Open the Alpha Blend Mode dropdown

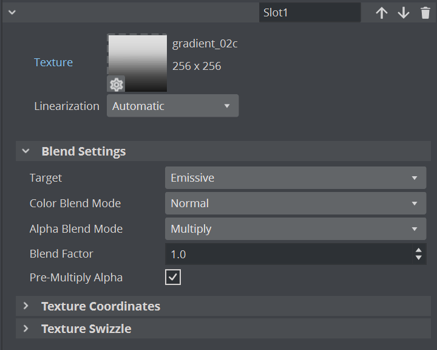point(295,229)
